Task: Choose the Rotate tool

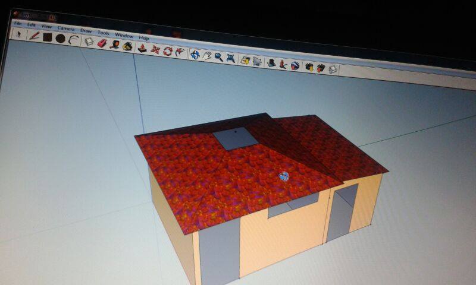Action: [x=168, y=51]
